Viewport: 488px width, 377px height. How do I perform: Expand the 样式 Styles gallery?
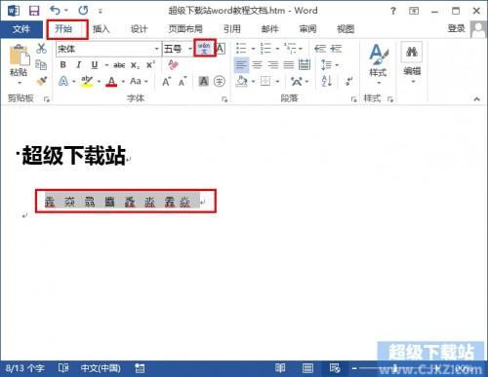(378, 64)
